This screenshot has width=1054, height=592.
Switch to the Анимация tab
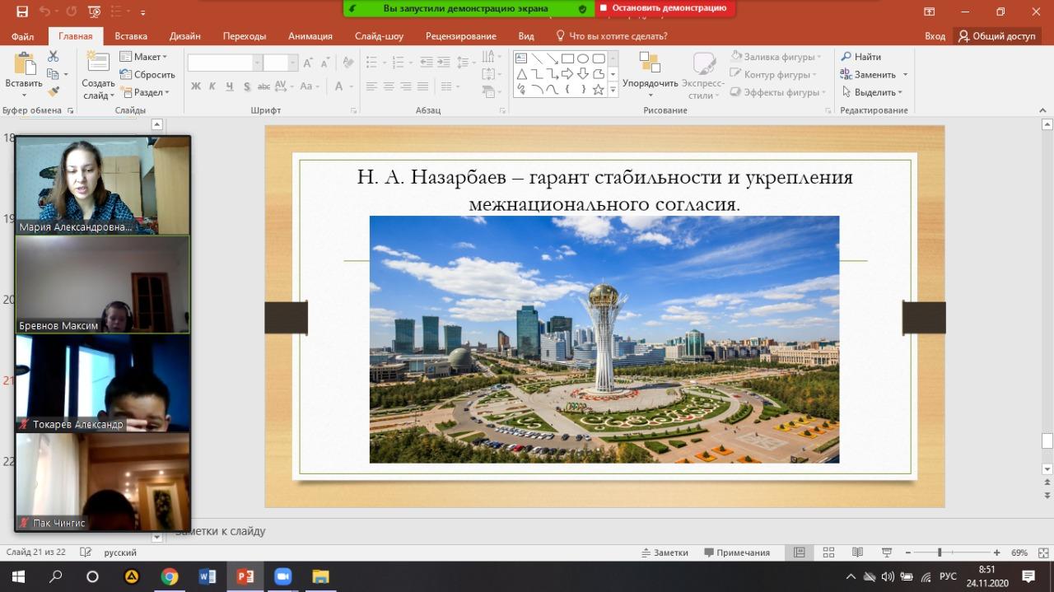pos(310,36)
